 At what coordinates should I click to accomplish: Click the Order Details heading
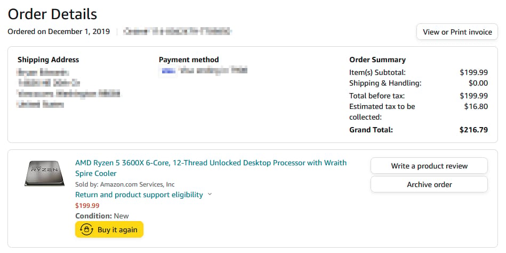point(52,14)
